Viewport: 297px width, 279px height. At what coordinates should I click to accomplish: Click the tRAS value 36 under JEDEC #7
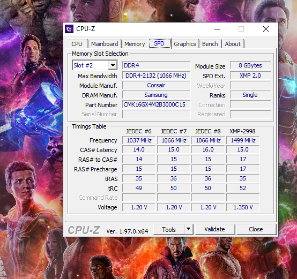coord(174,178)
